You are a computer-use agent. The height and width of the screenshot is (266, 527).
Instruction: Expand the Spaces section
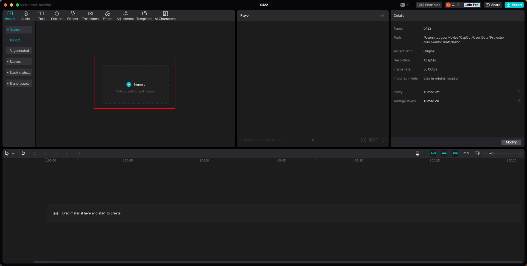(x=19, y=61)
